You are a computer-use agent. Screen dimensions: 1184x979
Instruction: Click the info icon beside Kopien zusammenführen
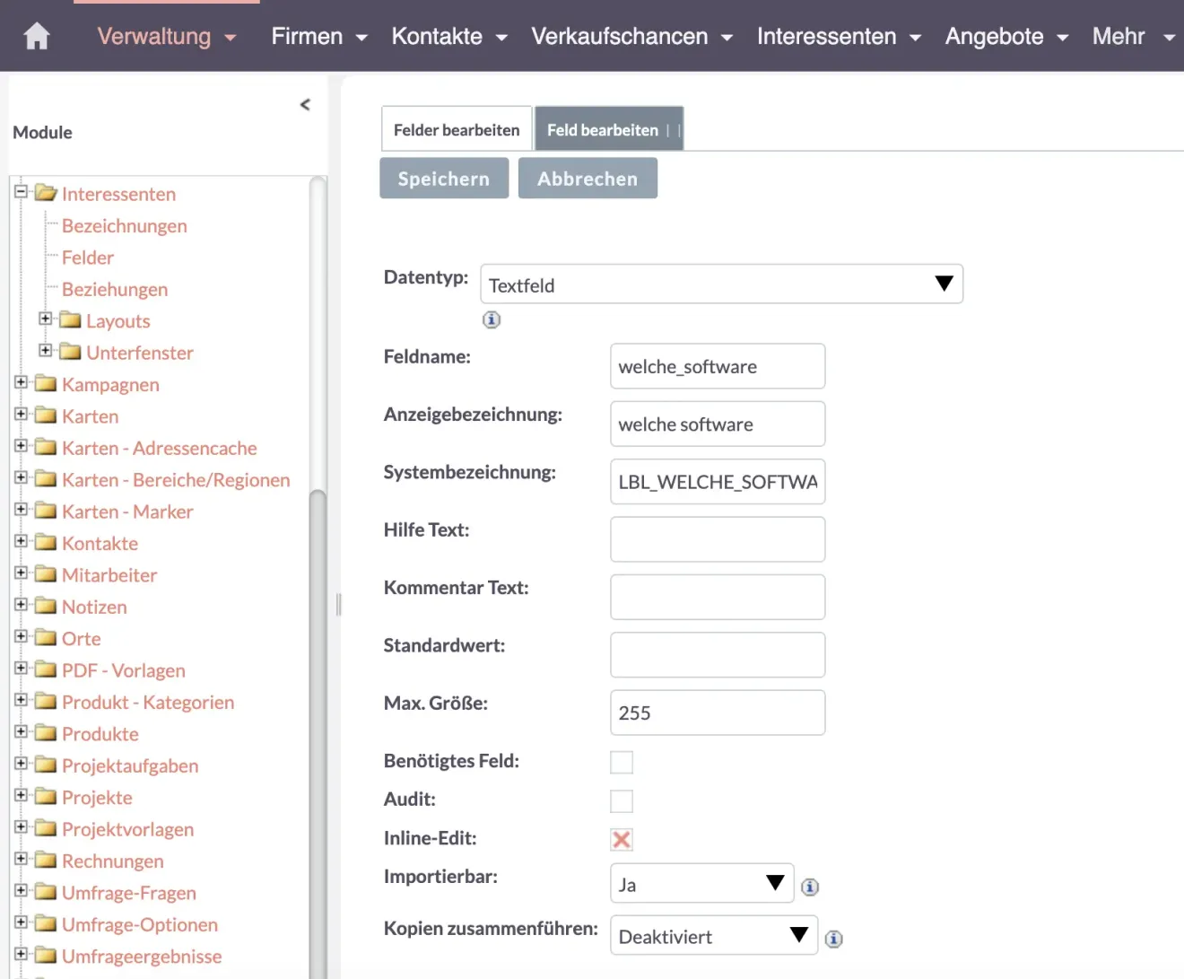[x=833, y=939]
